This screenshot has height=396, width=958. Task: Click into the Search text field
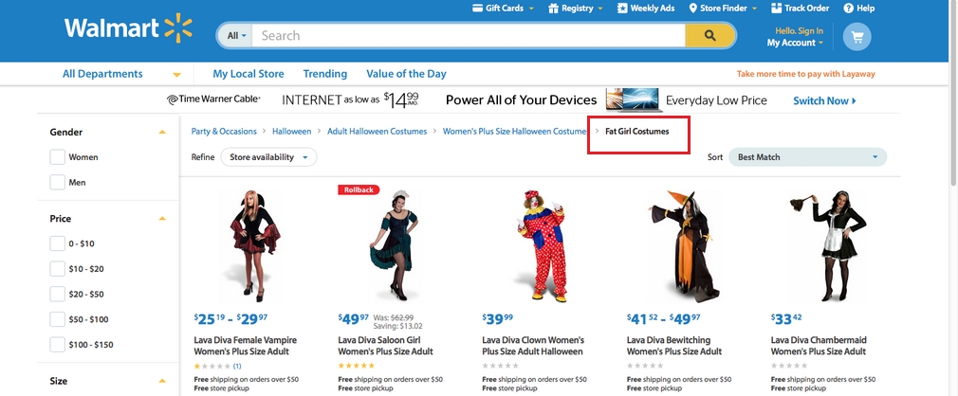click(469, 35)
